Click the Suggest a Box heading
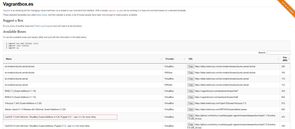 coord(13,20)
